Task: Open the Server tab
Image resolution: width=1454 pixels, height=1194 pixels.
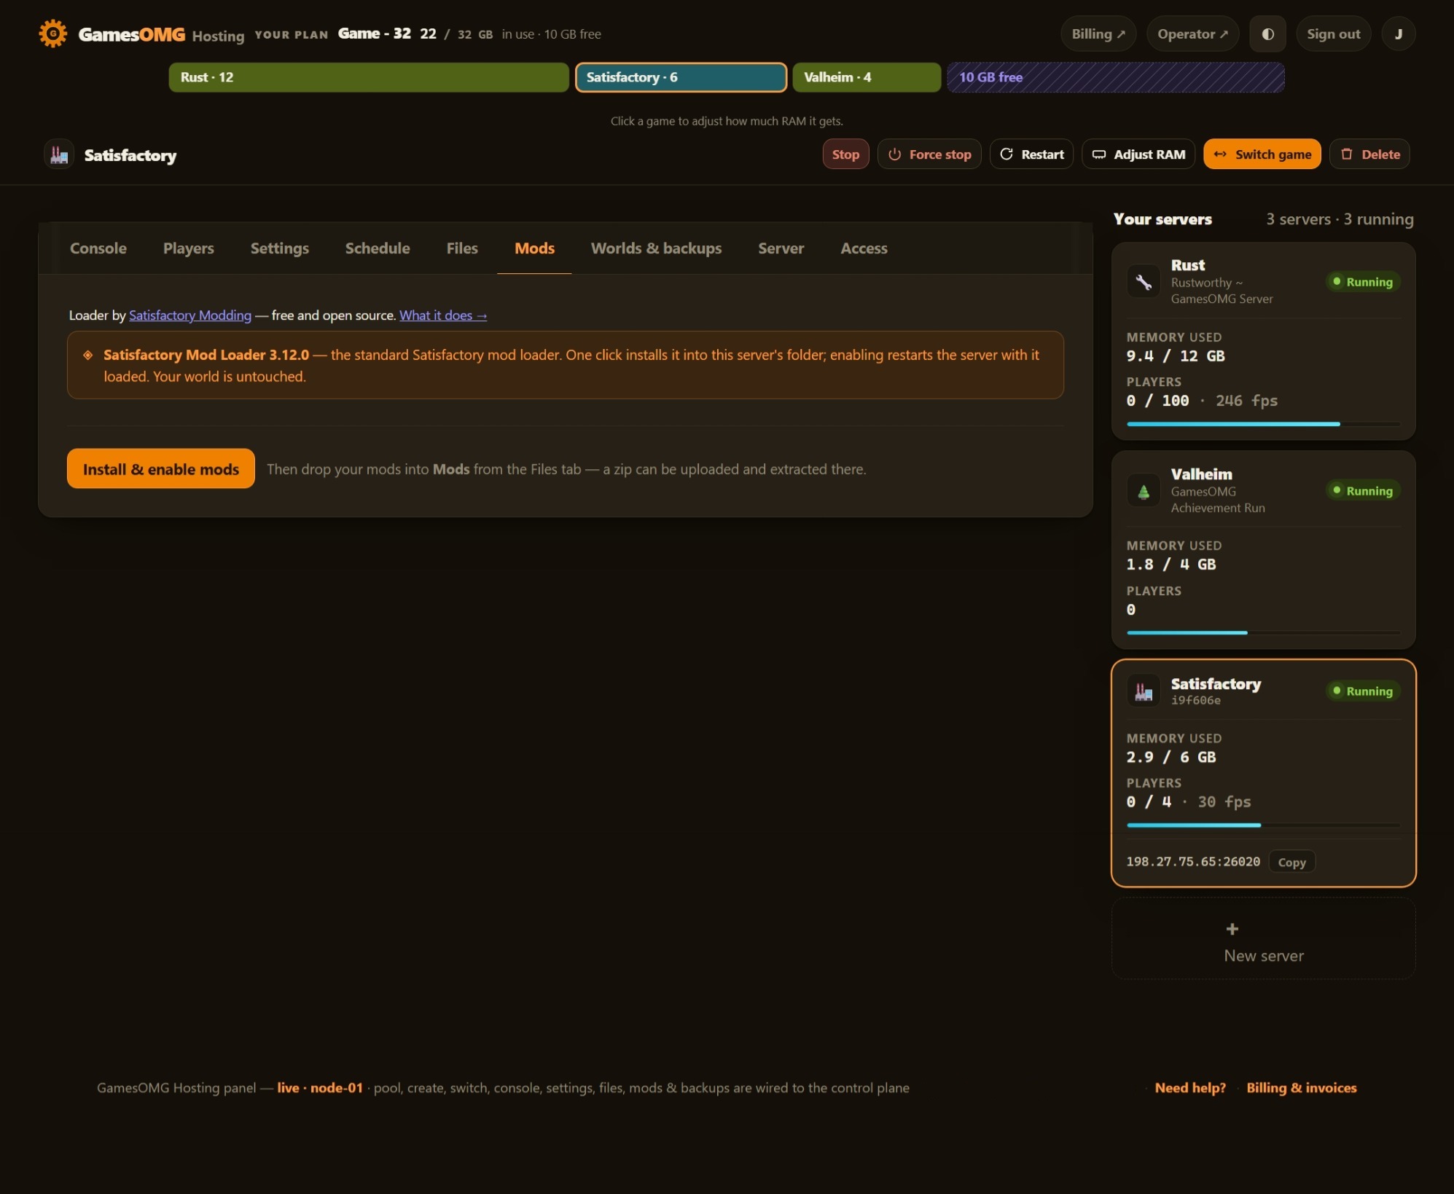Action: point(781,248)
